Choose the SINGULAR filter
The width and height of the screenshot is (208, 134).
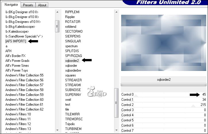73,41
